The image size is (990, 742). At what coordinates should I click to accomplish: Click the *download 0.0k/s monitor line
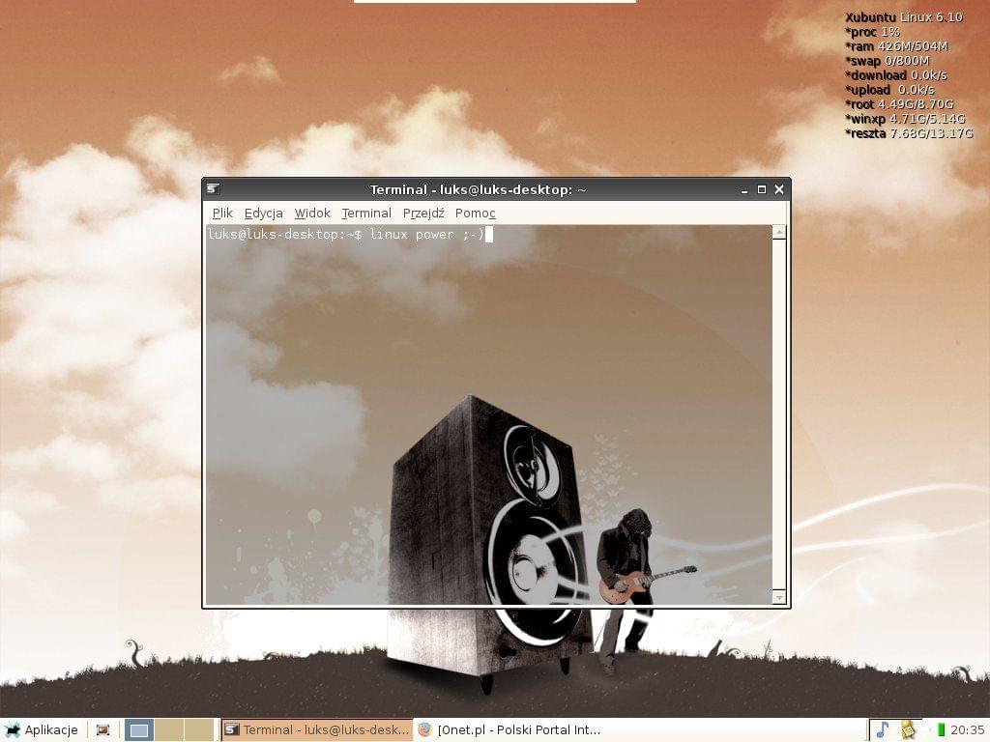point(896,75)
